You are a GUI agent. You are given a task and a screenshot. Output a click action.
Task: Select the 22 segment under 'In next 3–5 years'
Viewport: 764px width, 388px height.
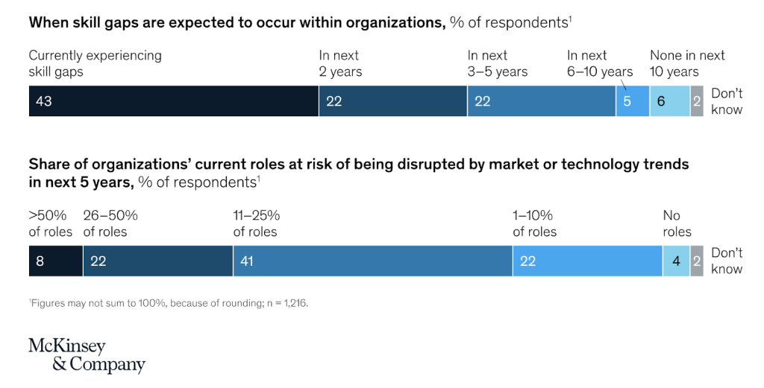tap(541, 101)
